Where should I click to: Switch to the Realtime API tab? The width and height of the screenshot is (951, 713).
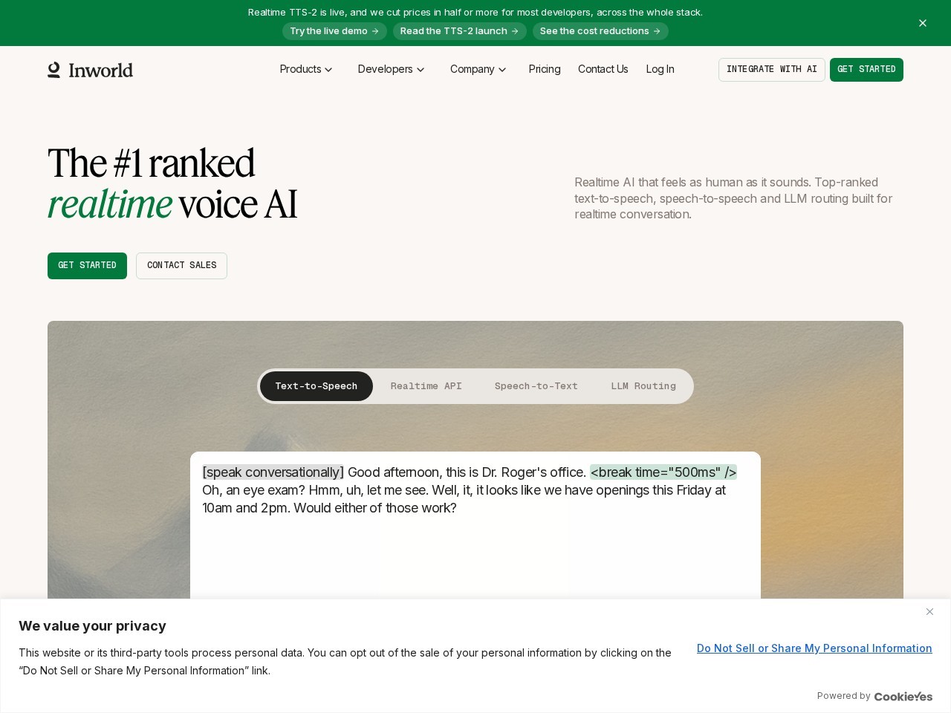[x=426, y=386]
